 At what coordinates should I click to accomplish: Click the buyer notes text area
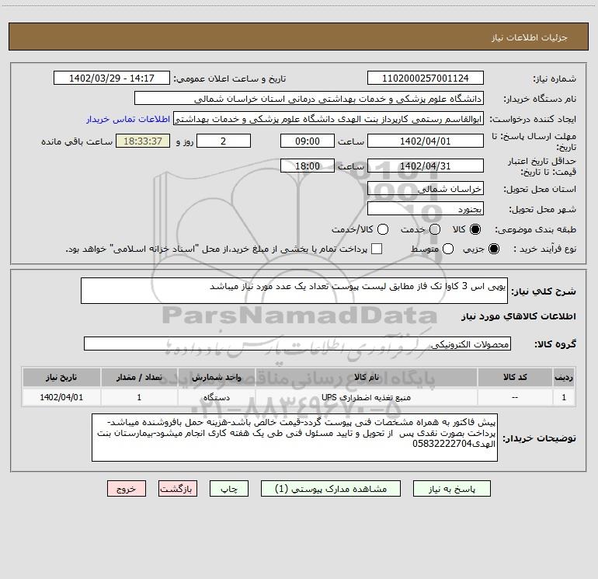coord(294,438)
